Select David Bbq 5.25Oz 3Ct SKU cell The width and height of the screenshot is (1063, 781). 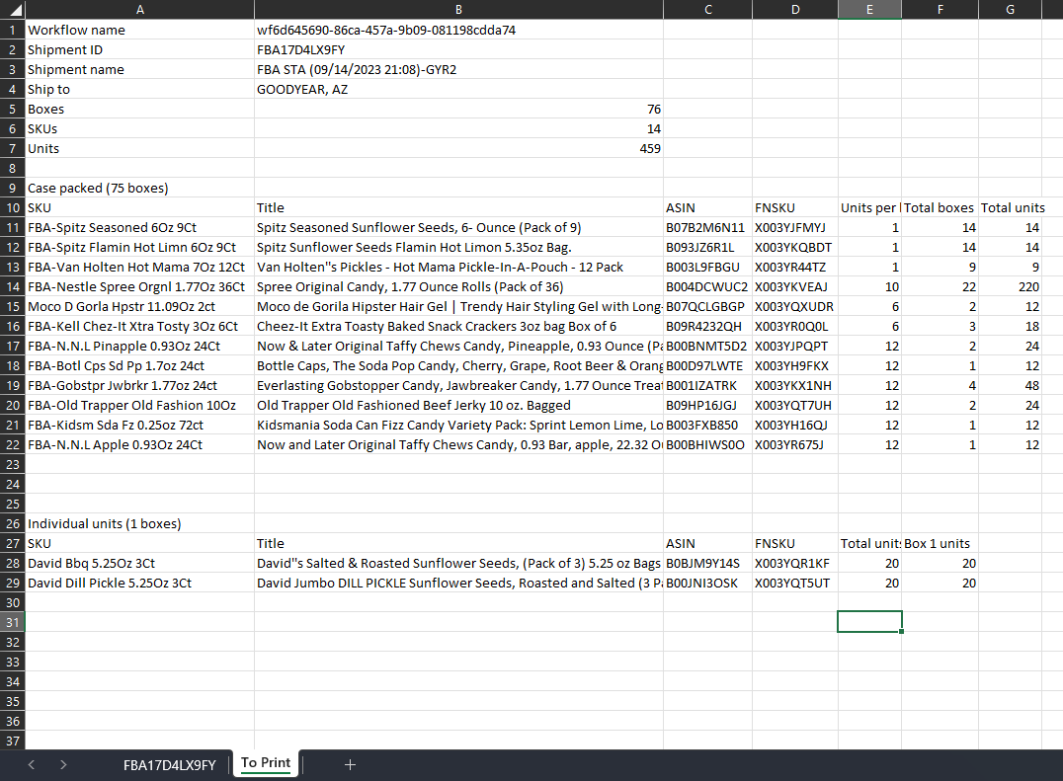coord(139,563)
